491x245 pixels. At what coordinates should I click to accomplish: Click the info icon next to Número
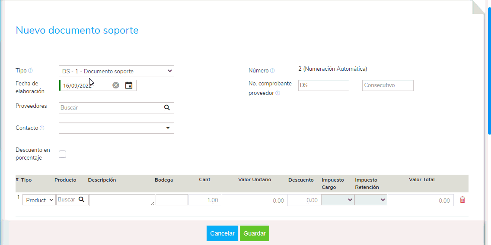coord(272,71)
